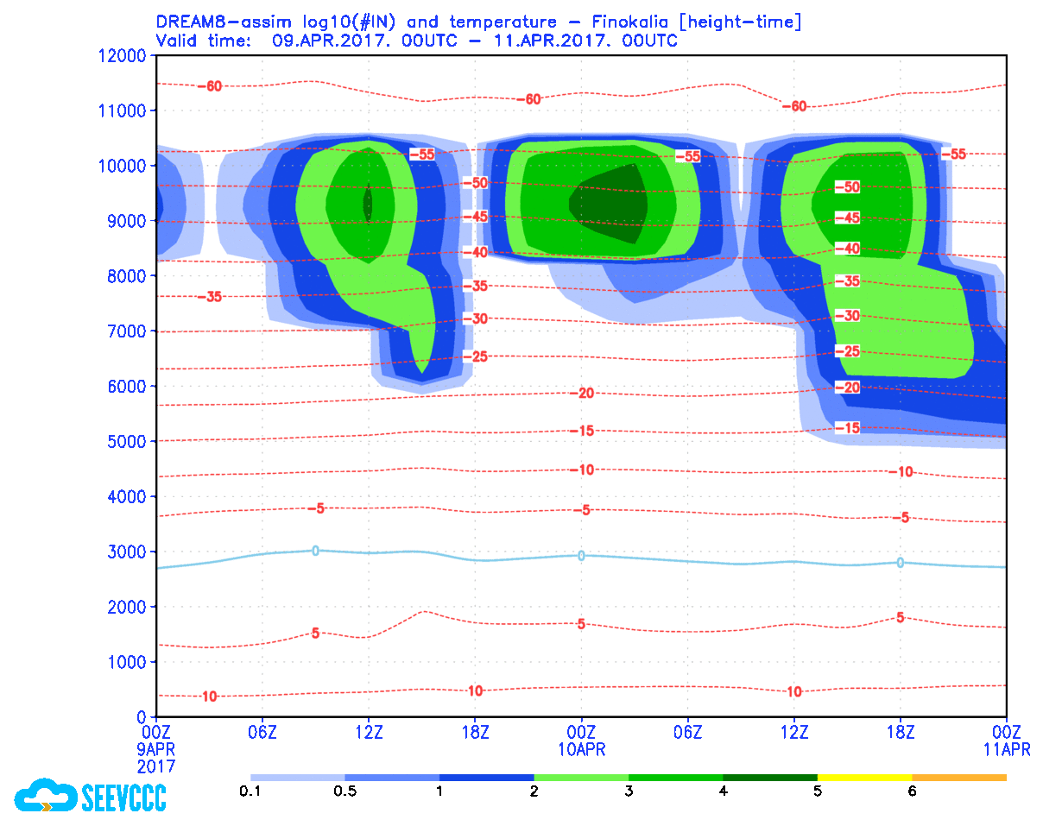This screenshot has width=1043, height=826.
Task: Click the Valid time subtitle line
Action: 416,40
